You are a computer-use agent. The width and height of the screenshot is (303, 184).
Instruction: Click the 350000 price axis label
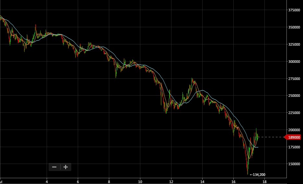tap(294, 27)
